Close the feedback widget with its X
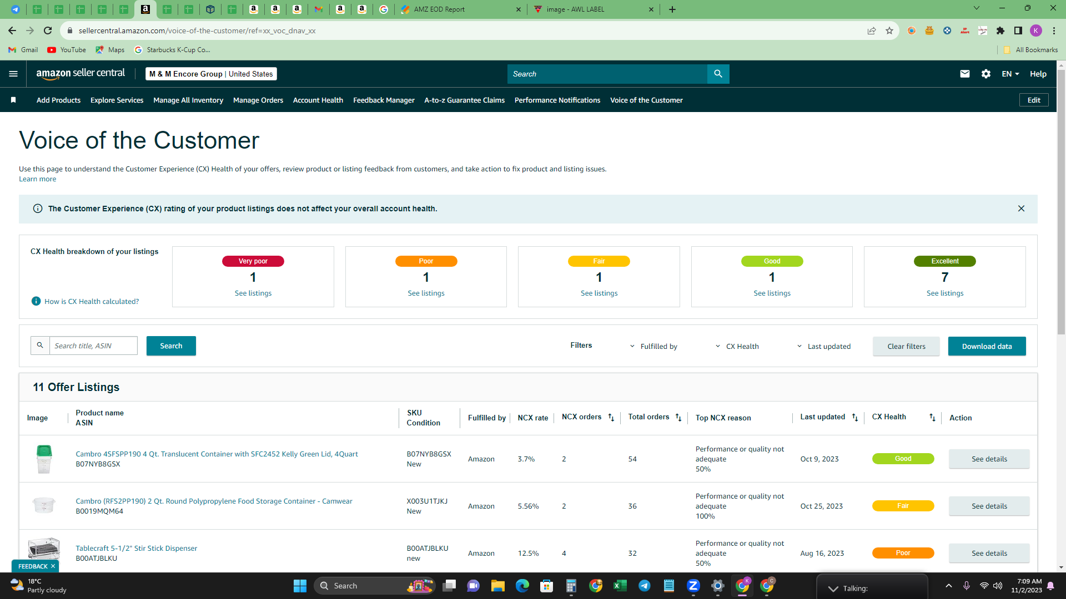This screenshot has height=599, width=1066. 53,566
